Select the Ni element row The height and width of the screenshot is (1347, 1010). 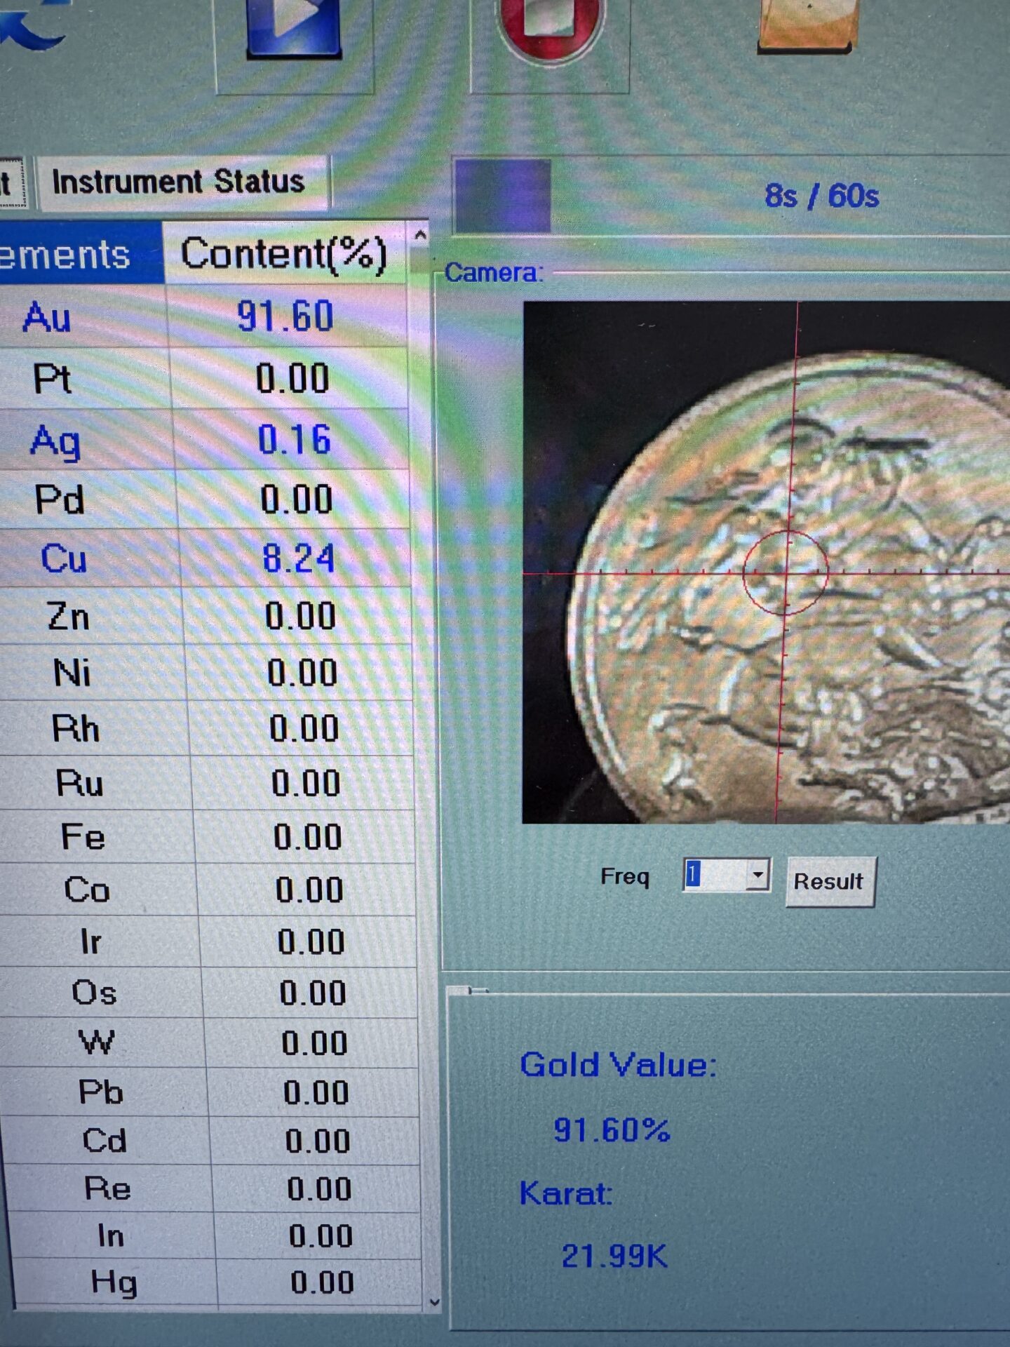coord(206,673)
